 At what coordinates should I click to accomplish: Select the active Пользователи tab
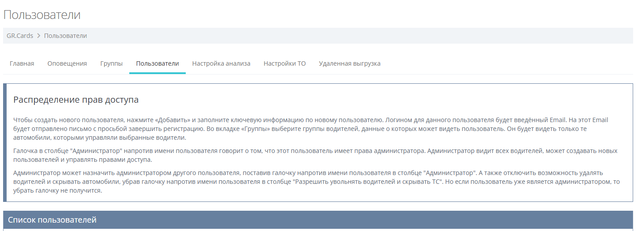[158, 63]
